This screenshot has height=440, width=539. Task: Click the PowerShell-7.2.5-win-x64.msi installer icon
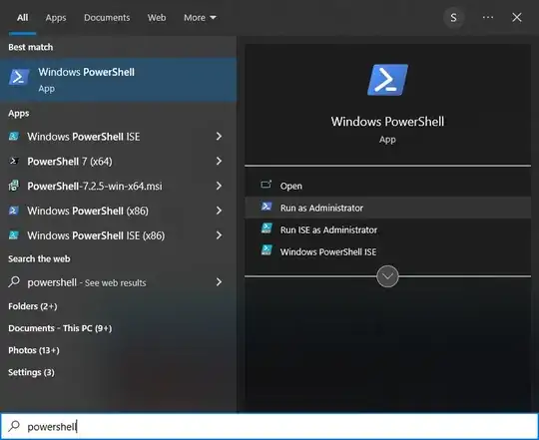pos(14,186)
